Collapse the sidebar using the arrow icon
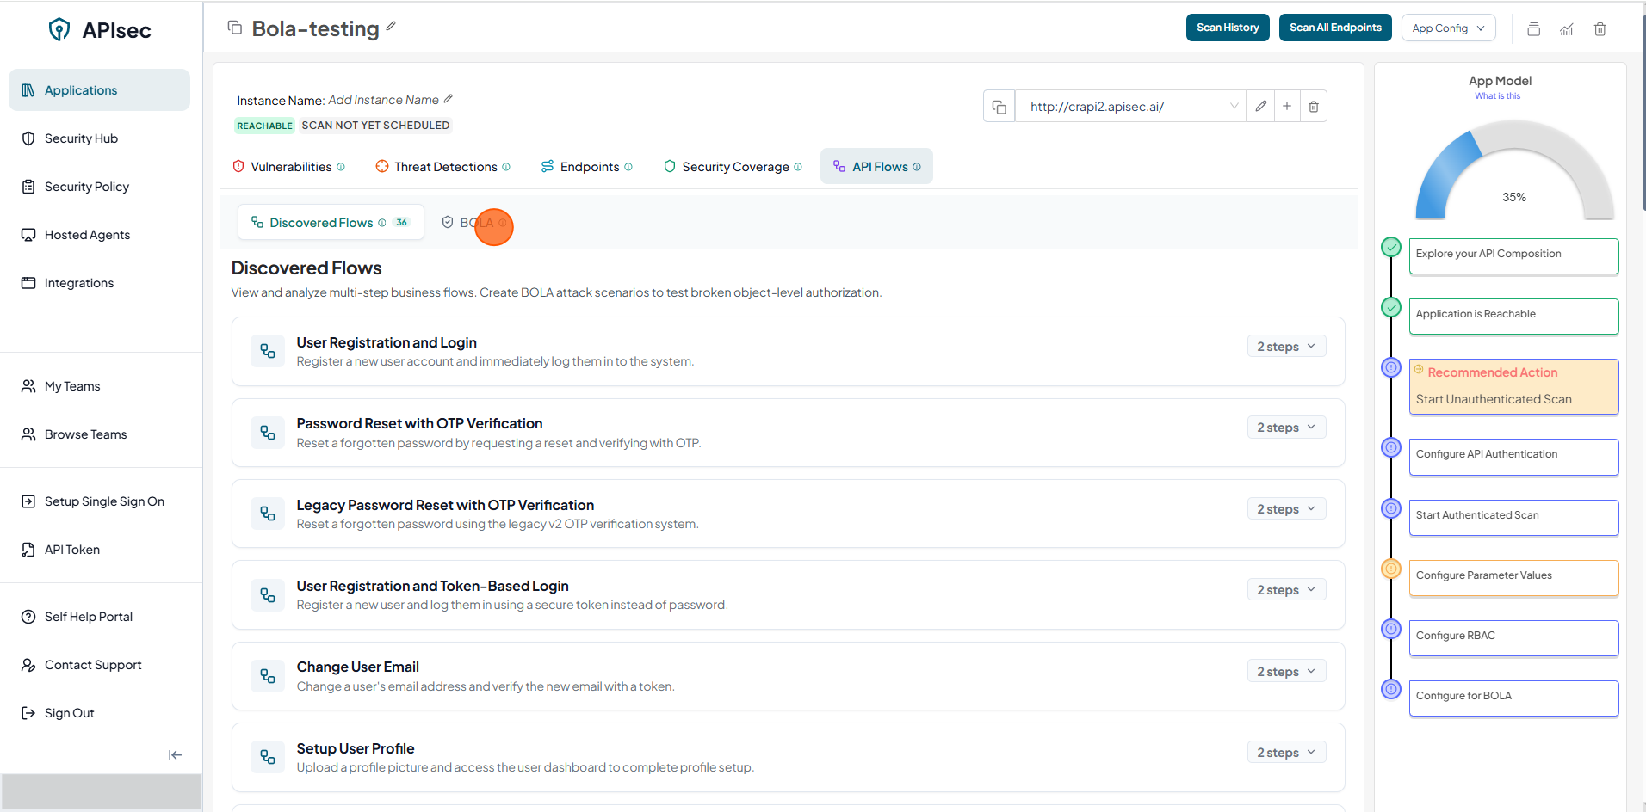This screenshot has width=1646, height=812. point(175,755)
